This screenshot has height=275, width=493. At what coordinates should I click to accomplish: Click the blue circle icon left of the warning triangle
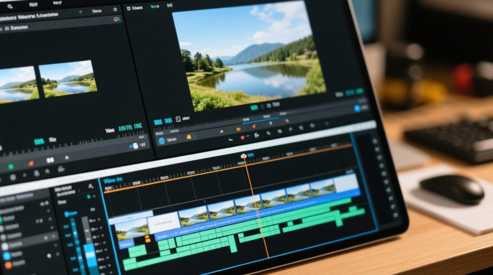tap(161, 140)
